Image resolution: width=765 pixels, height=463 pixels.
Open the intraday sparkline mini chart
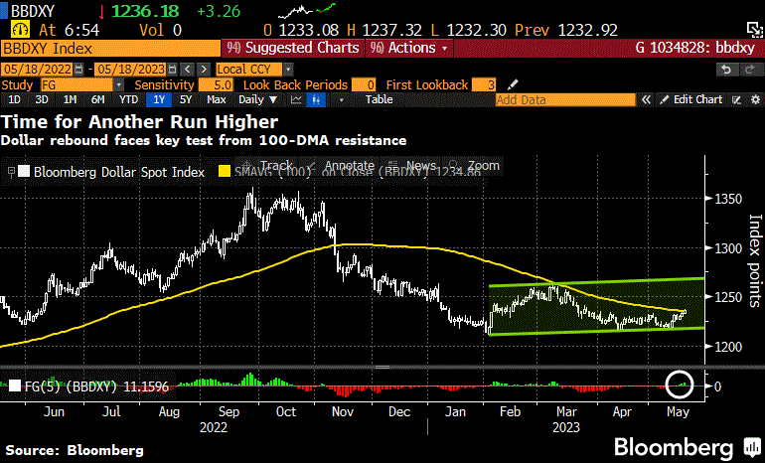coord(307,10)
